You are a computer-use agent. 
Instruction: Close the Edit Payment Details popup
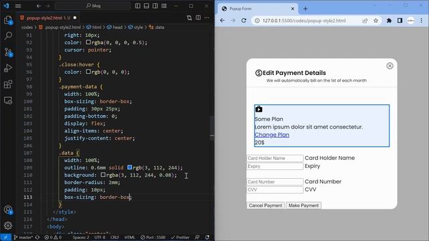pos(390,66)
